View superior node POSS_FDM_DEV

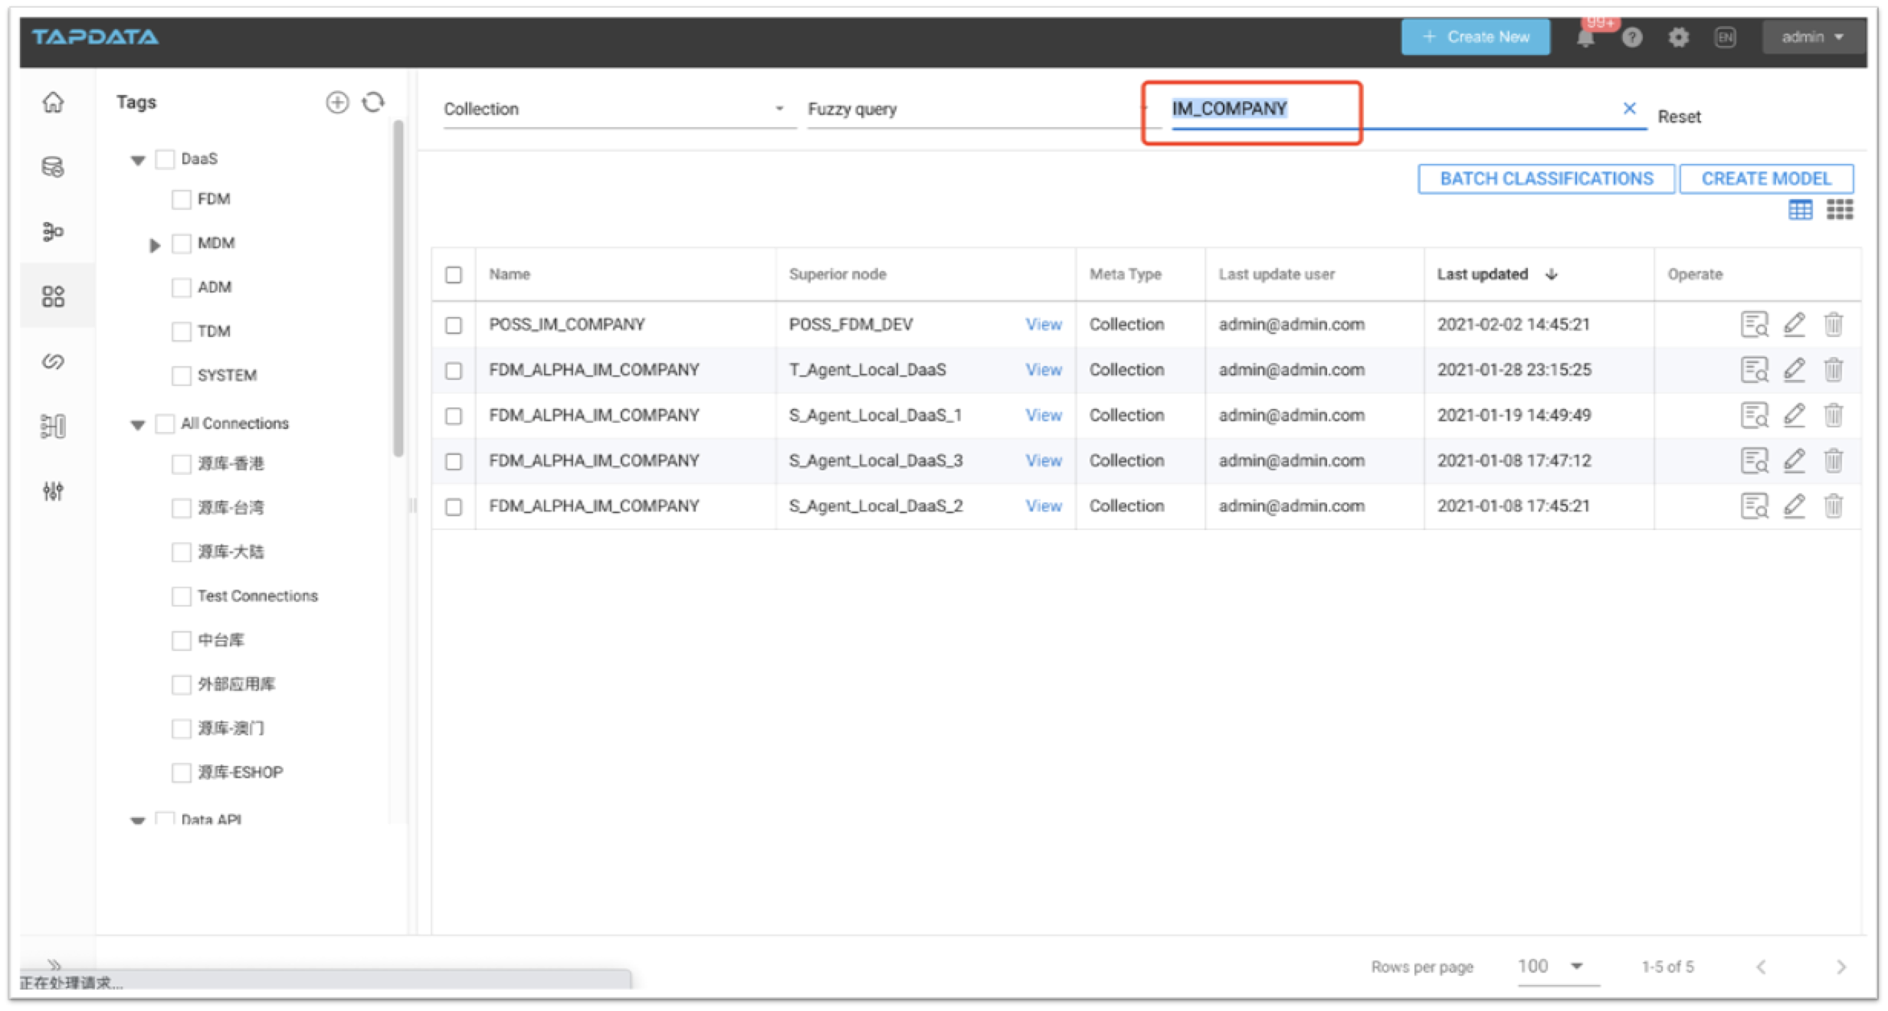pyautogui.click(x=1044, y=324)
